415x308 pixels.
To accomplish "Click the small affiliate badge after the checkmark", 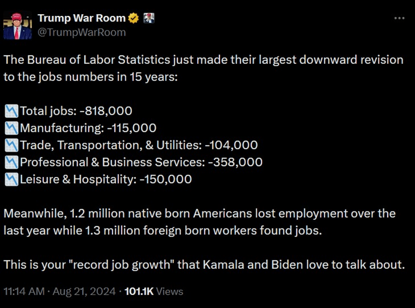I will (x=149, y=18).
